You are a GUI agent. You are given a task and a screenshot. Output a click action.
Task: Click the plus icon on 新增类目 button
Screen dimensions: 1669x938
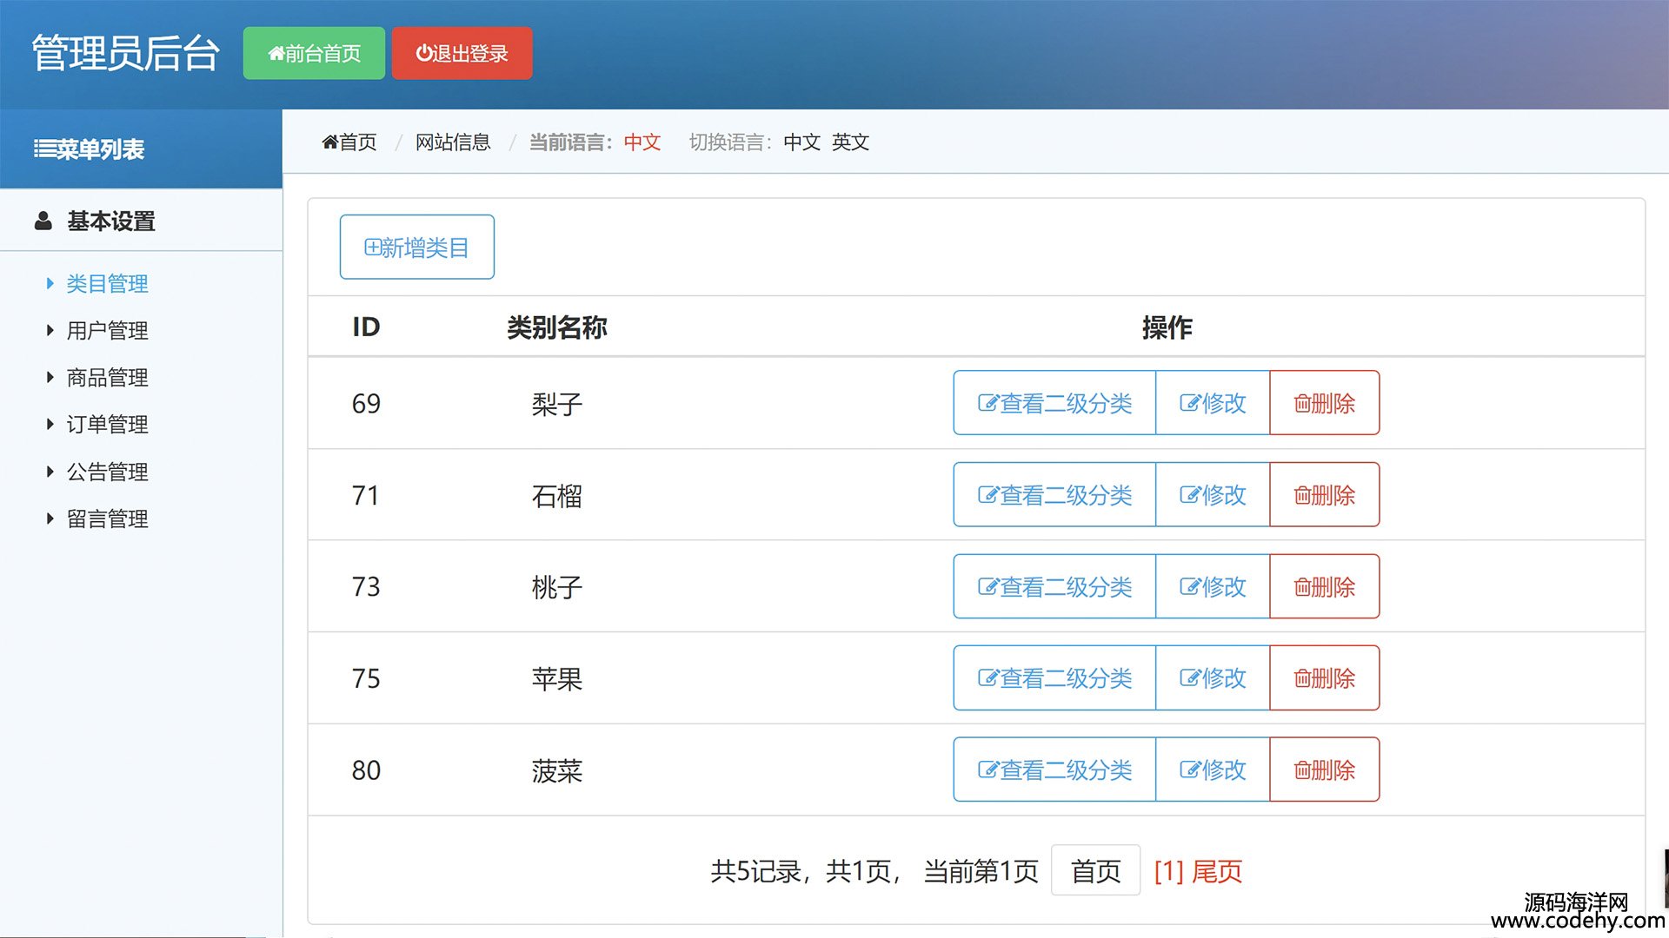click(372, 248)
